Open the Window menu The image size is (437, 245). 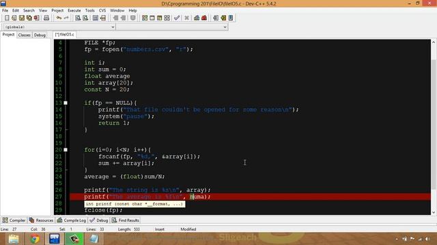[x=117, y=10]
